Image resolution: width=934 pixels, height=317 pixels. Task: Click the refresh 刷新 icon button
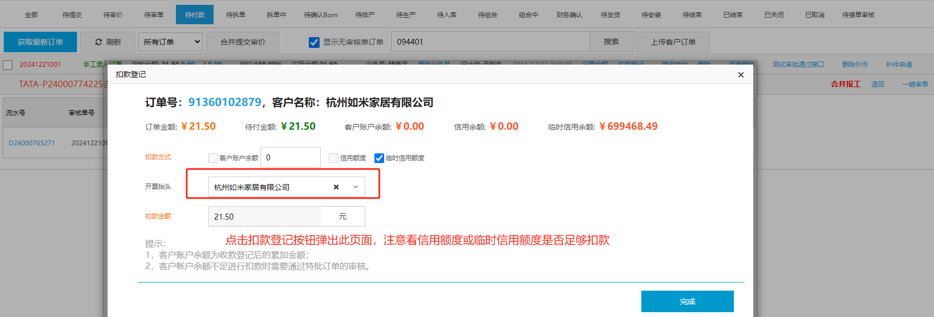(x=108, y=42)
